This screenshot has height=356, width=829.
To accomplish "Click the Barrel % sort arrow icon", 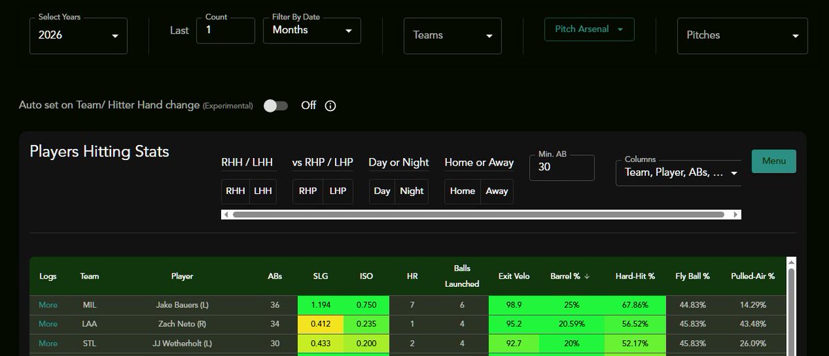I will 587,276.
